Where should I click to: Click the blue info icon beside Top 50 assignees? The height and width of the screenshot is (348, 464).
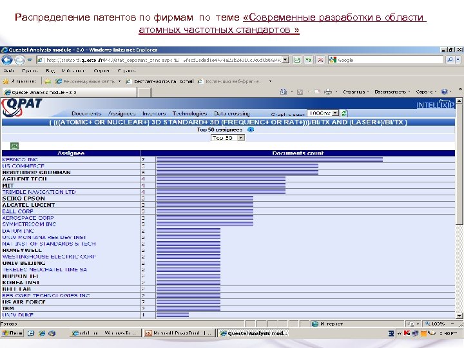[x=250, y=130]
